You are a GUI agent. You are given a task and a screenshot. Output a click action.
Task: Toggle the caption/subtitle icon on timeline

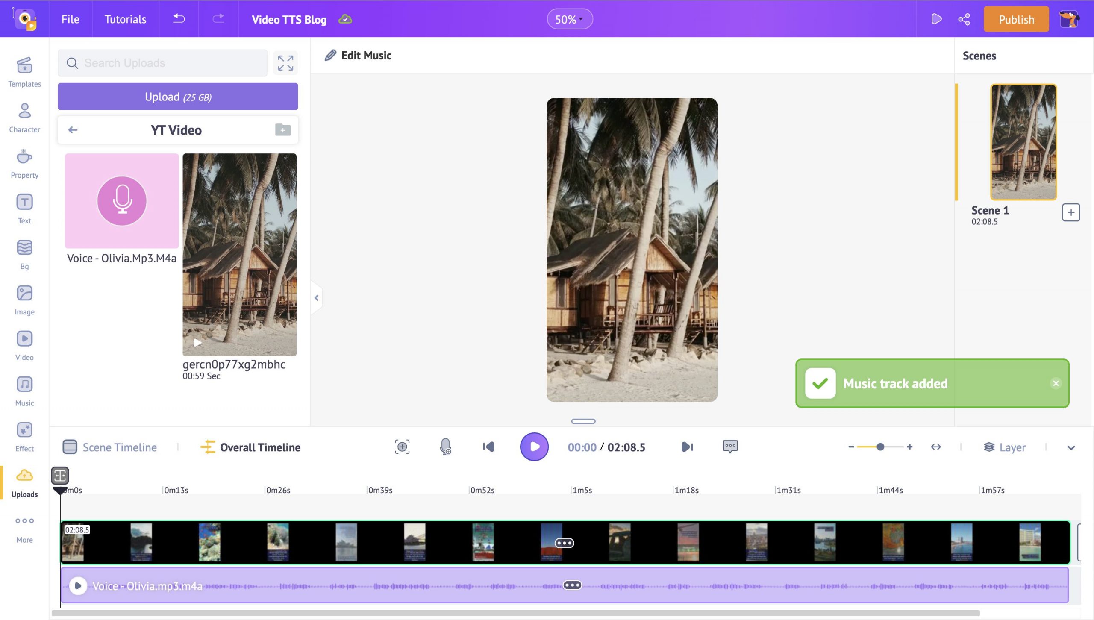(x=729, y=447)
